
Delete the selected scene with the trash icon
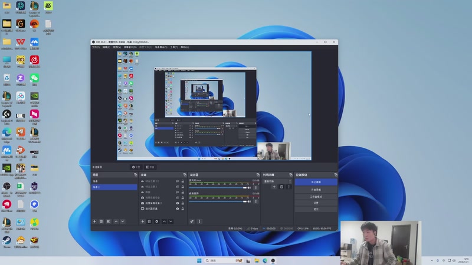pos(101,221)
